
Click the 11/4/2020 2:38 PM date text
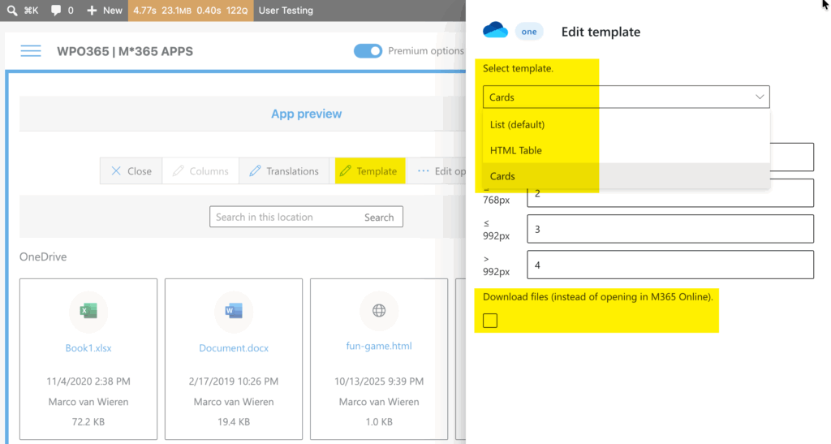coord(88,381)
